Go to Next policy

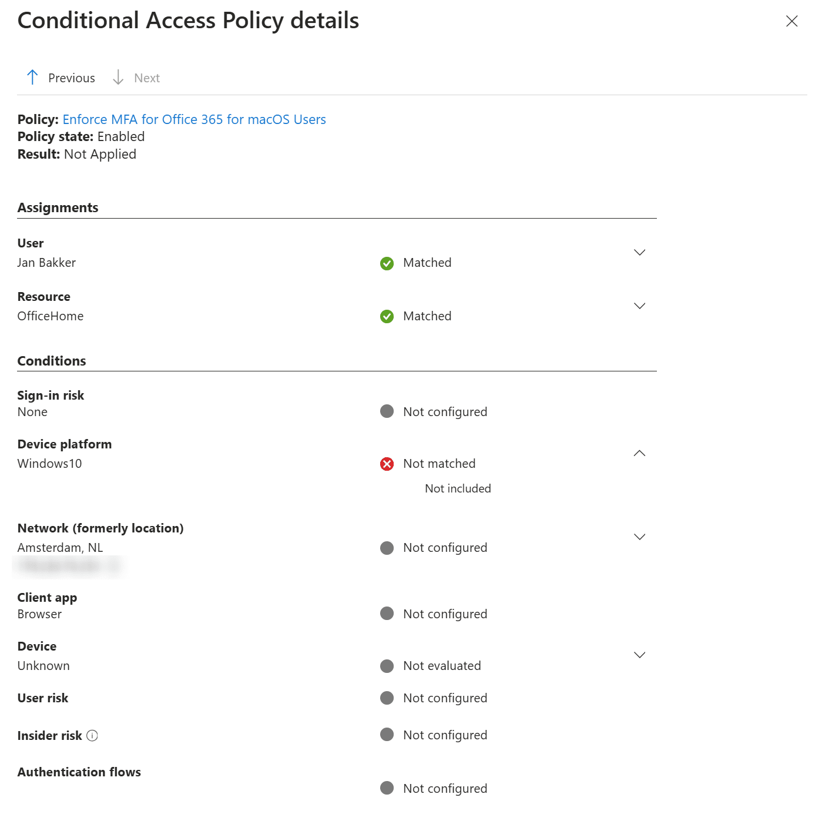136,78
